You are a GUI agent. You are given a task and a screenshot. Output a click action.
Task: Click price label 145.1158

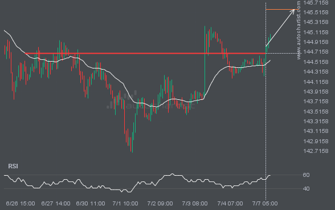(316, 33)
